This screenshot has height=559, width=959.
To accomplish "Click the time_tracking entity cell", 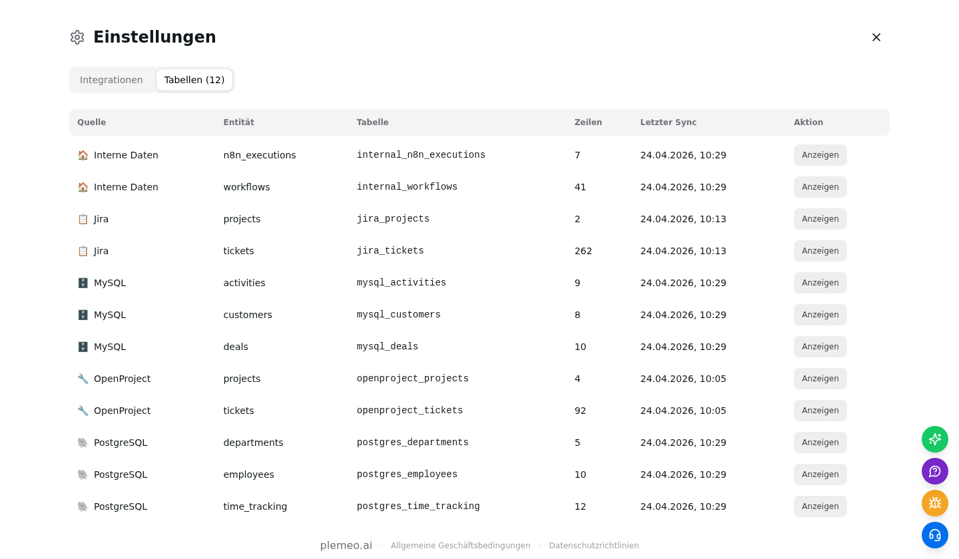I will (255, 506).
